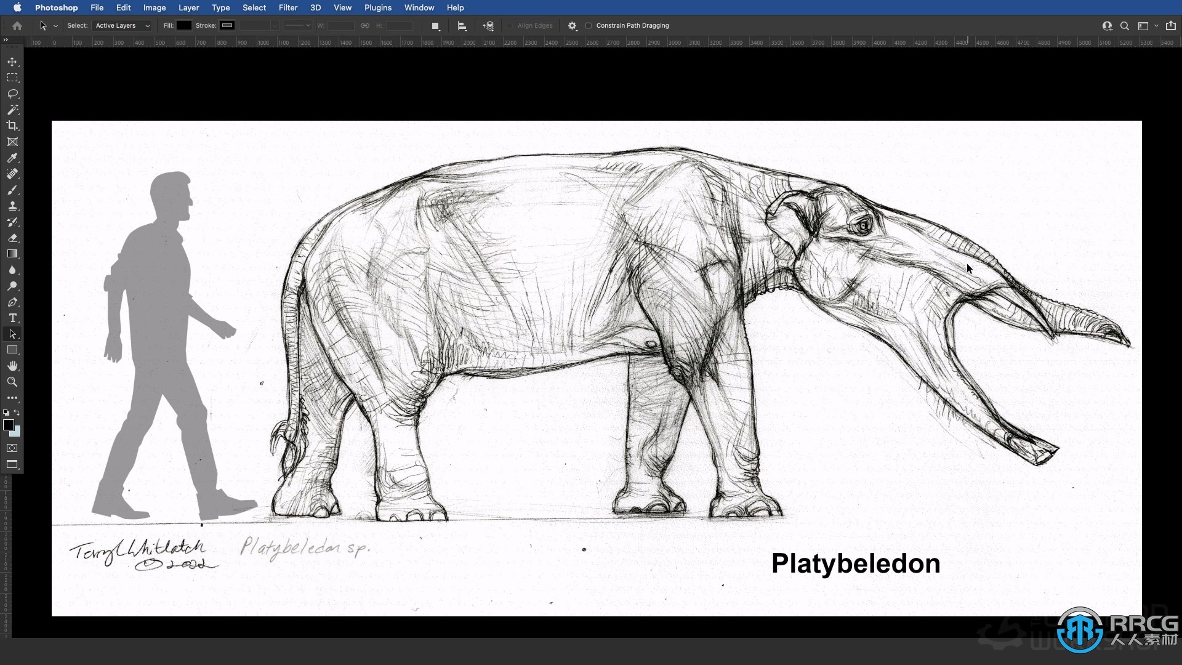The image size is (1182, 665).
Task: Select the Brush tool
Action: [12, 190]
